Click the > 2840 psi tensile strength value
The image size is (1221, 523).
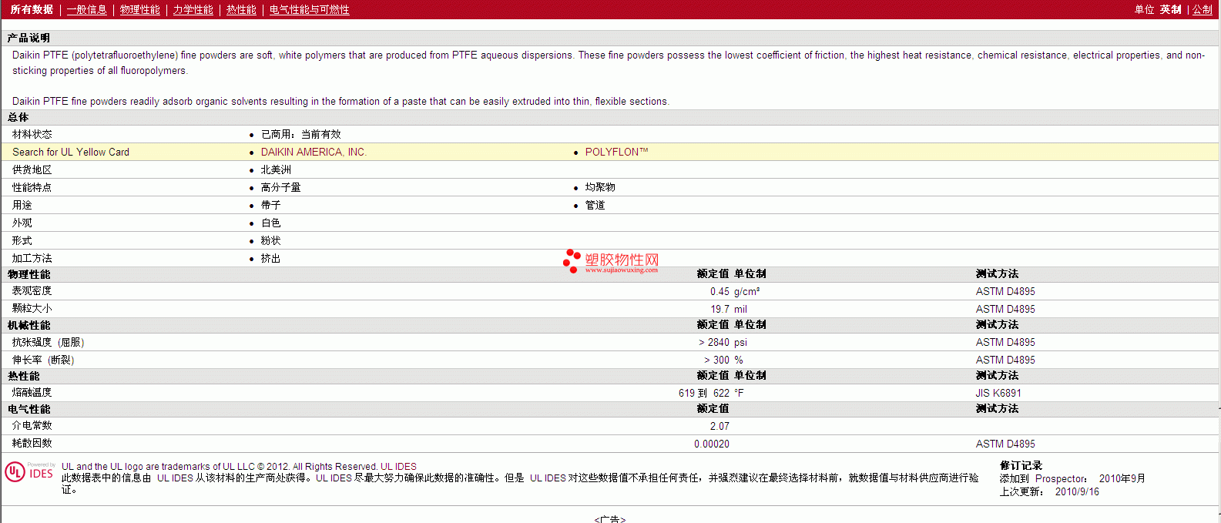[723, 342]
